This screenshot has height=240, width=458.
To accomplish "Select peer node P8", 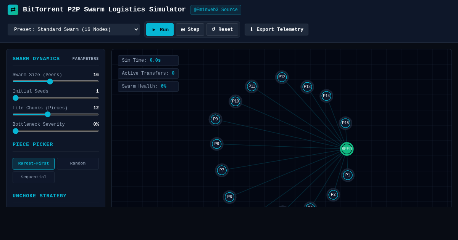I will coord(217,144).
